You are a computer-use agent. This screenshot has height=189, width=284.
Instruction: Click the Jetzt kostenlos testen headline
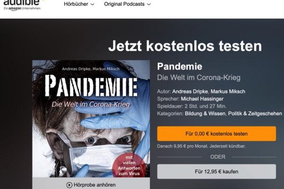point(185,46)
